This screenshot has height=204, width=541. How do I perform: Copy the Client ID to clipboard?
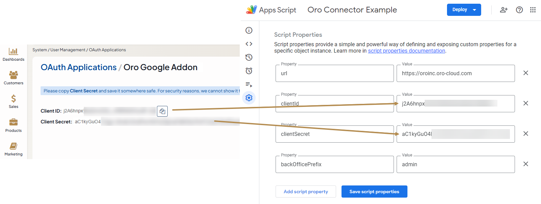[x=162, y=111]
